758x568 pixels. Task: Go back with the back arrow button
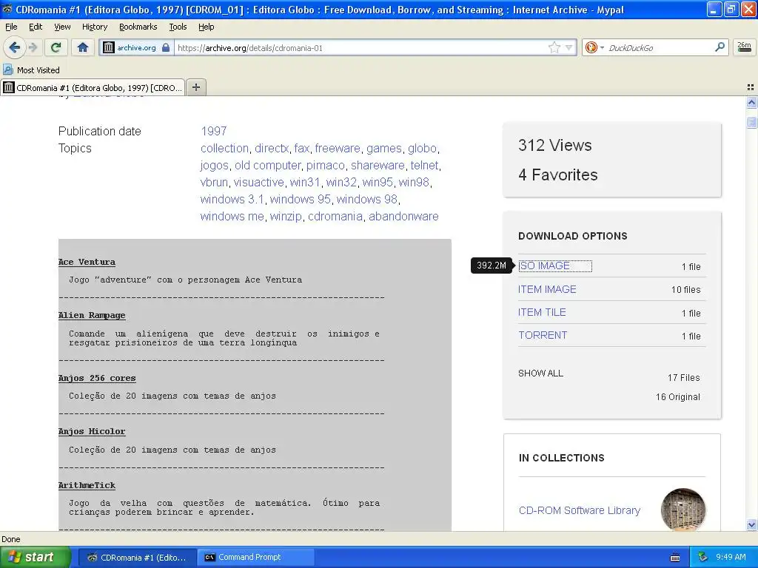click(x=14, y=47)
